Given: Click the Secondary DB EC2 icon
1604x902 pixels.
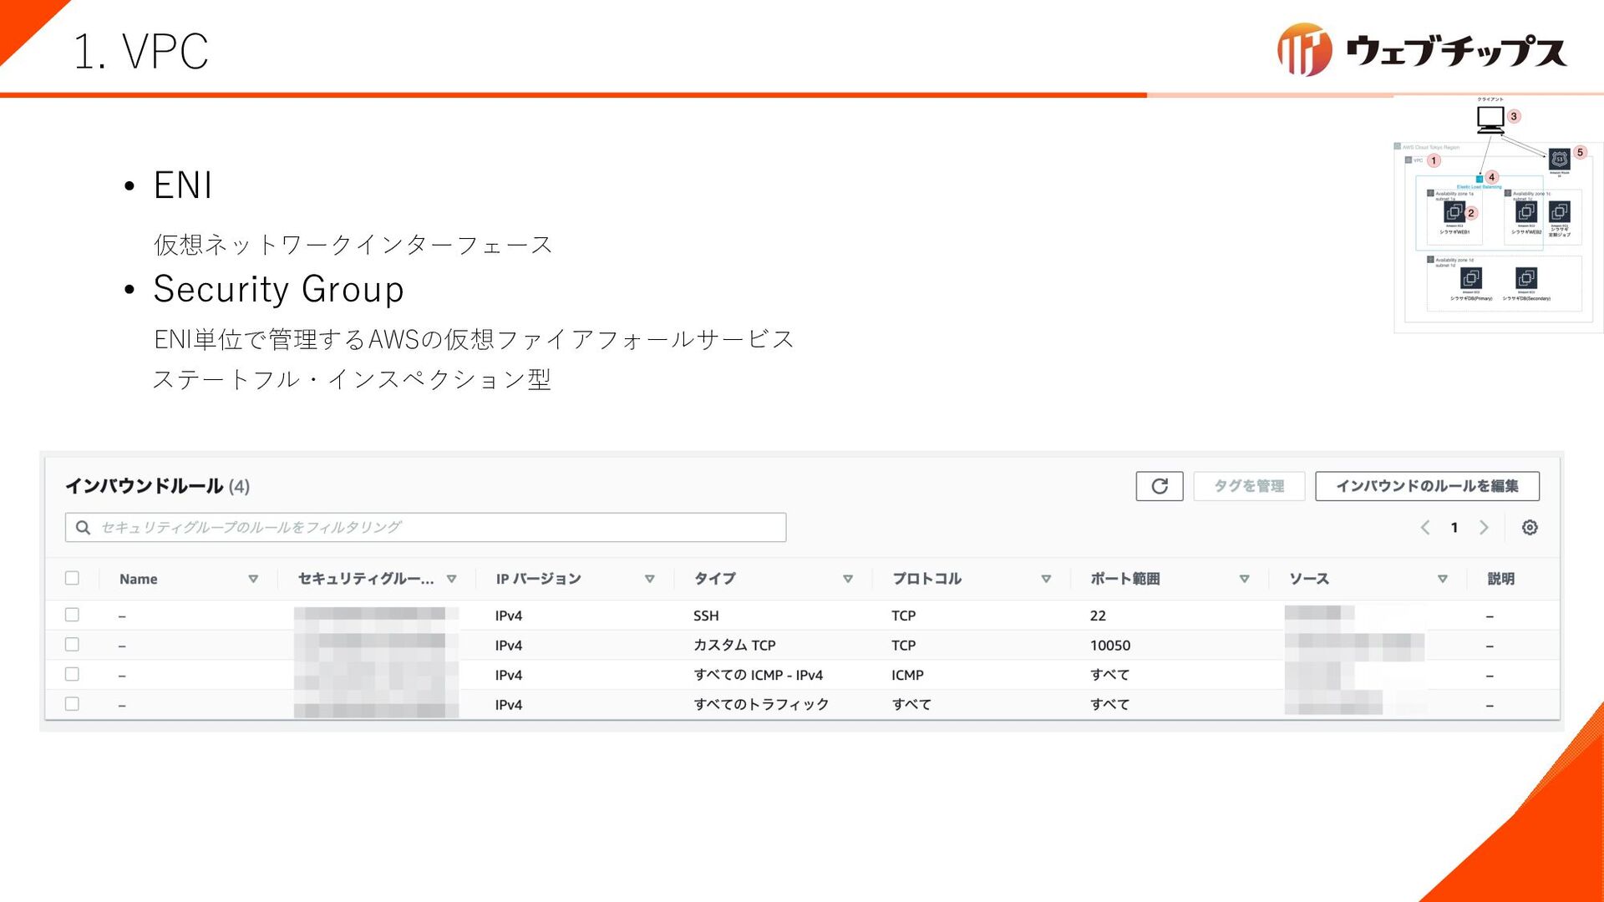Looking at the screenshot, I should pos(1526,278).
